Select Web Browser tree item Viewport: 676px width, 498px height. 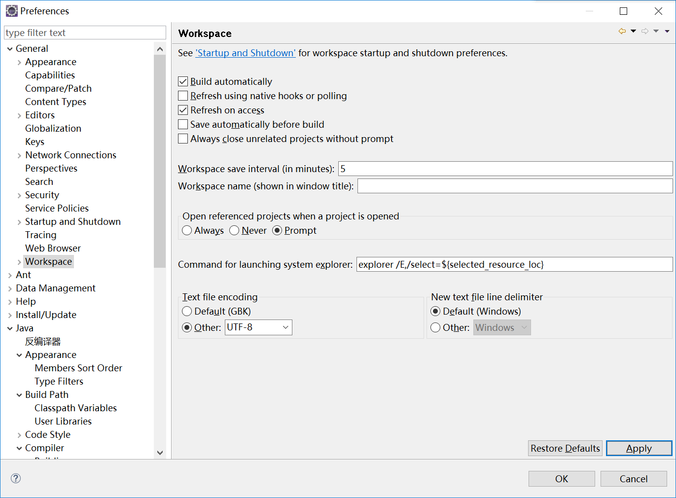[53, 248]
